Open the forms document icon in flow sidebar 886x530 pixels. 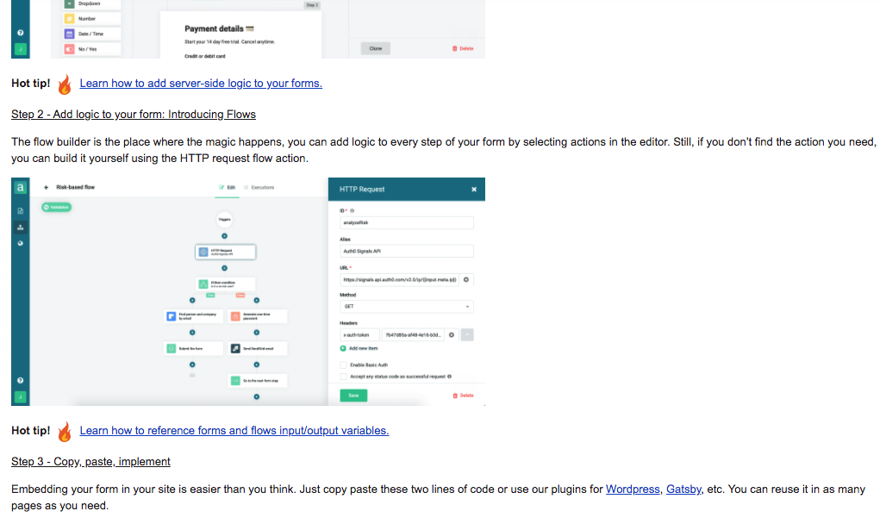21,211
